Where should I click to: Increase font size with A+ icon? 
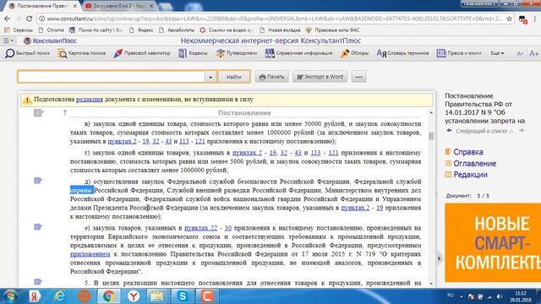click(x=533, y=53)
